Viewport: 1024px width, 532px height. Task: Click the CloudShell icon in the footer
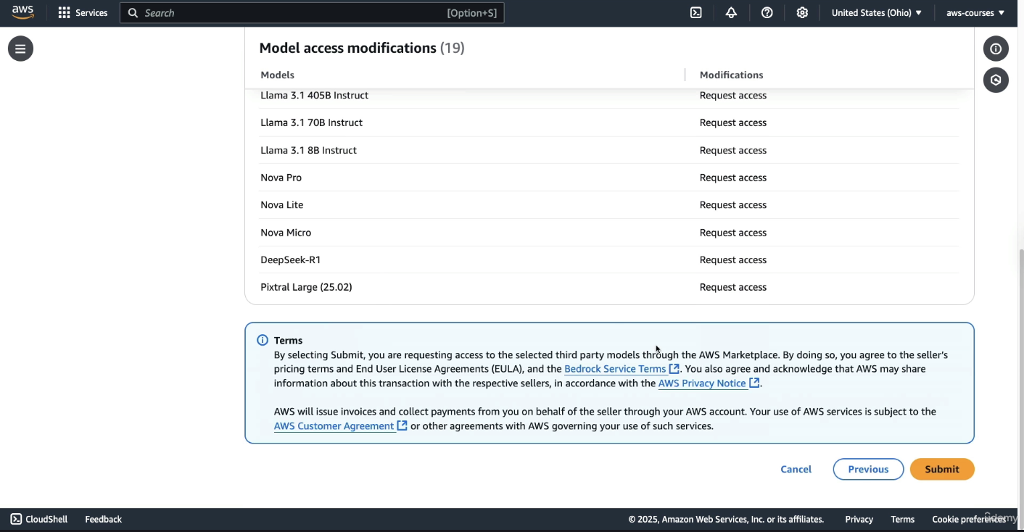(x=16, y=519)
